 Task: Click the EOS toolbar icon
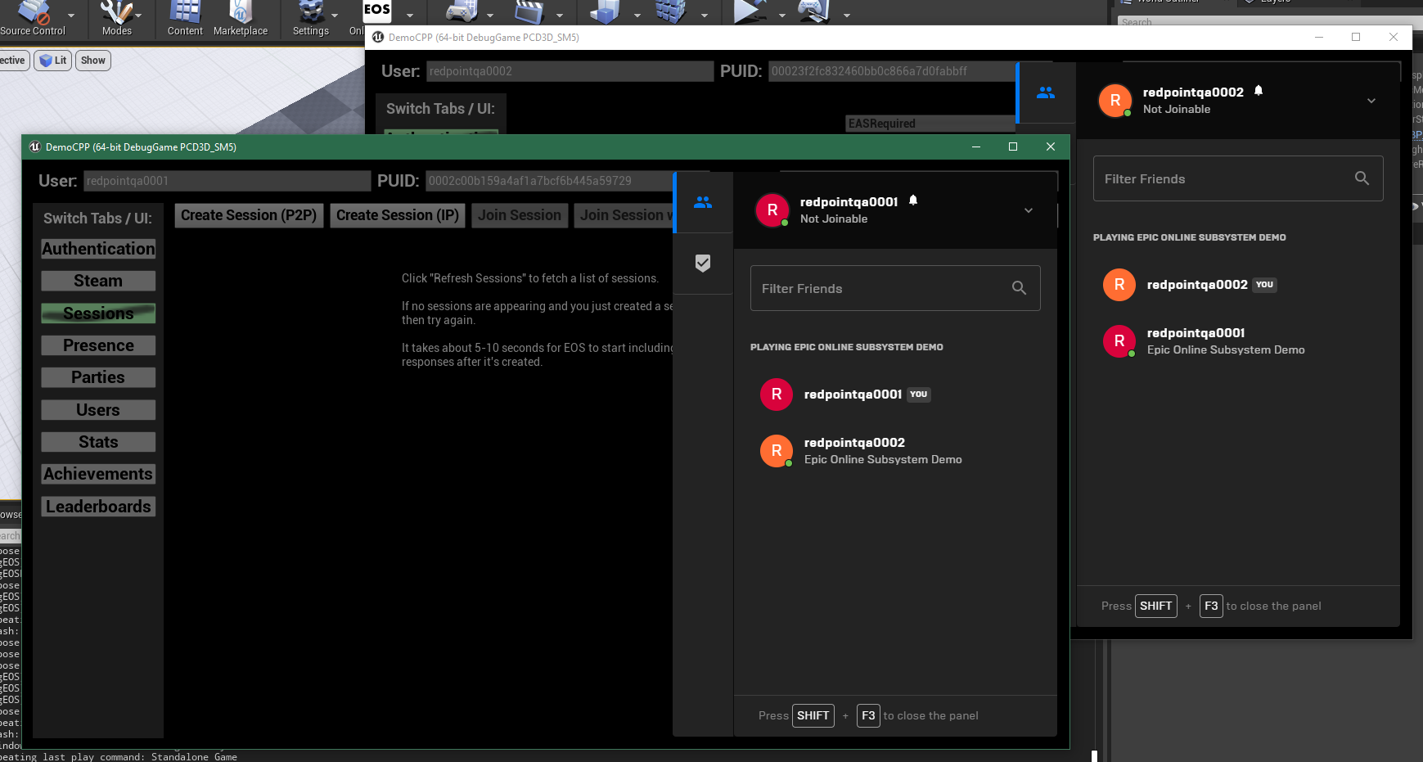(376, 11)
